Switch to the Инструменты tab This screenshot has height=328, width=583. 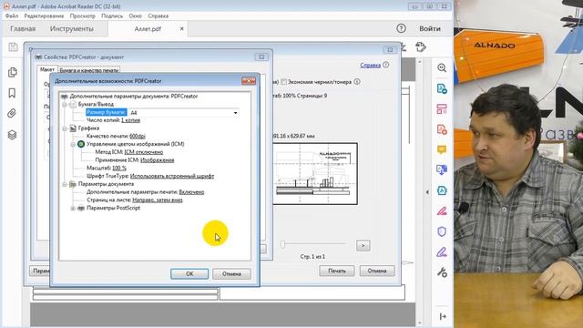[x=72, y=28]
